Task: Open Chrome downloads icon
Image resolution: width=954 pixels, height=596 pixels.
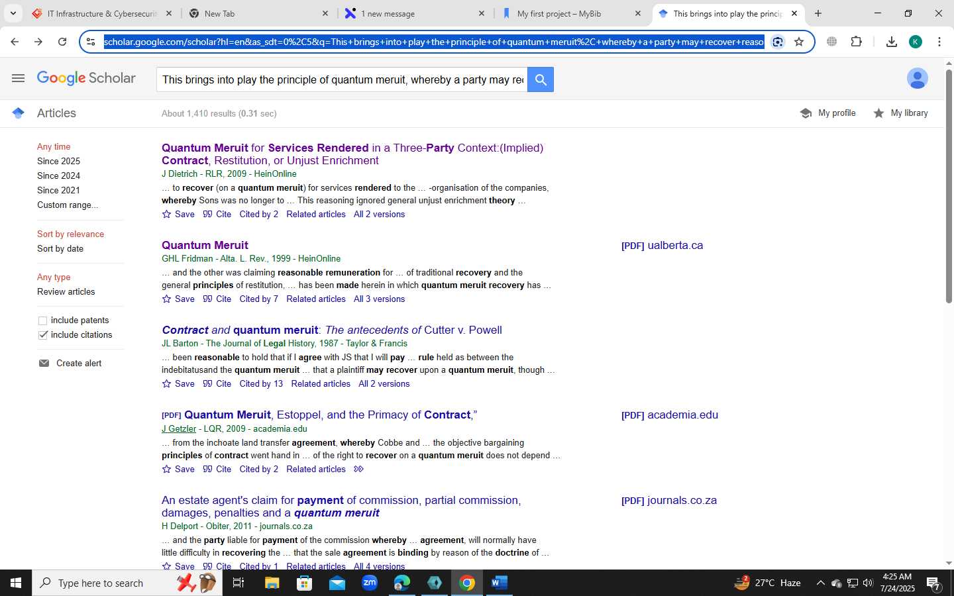Action: tap(892, 42)
